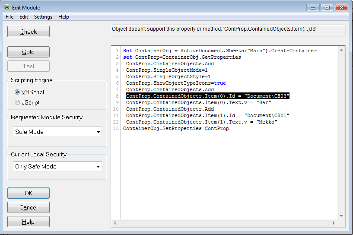353x235 pixels.
Task: Open the Settings menu
Action: pyautogui.click(x=43, y=17)
